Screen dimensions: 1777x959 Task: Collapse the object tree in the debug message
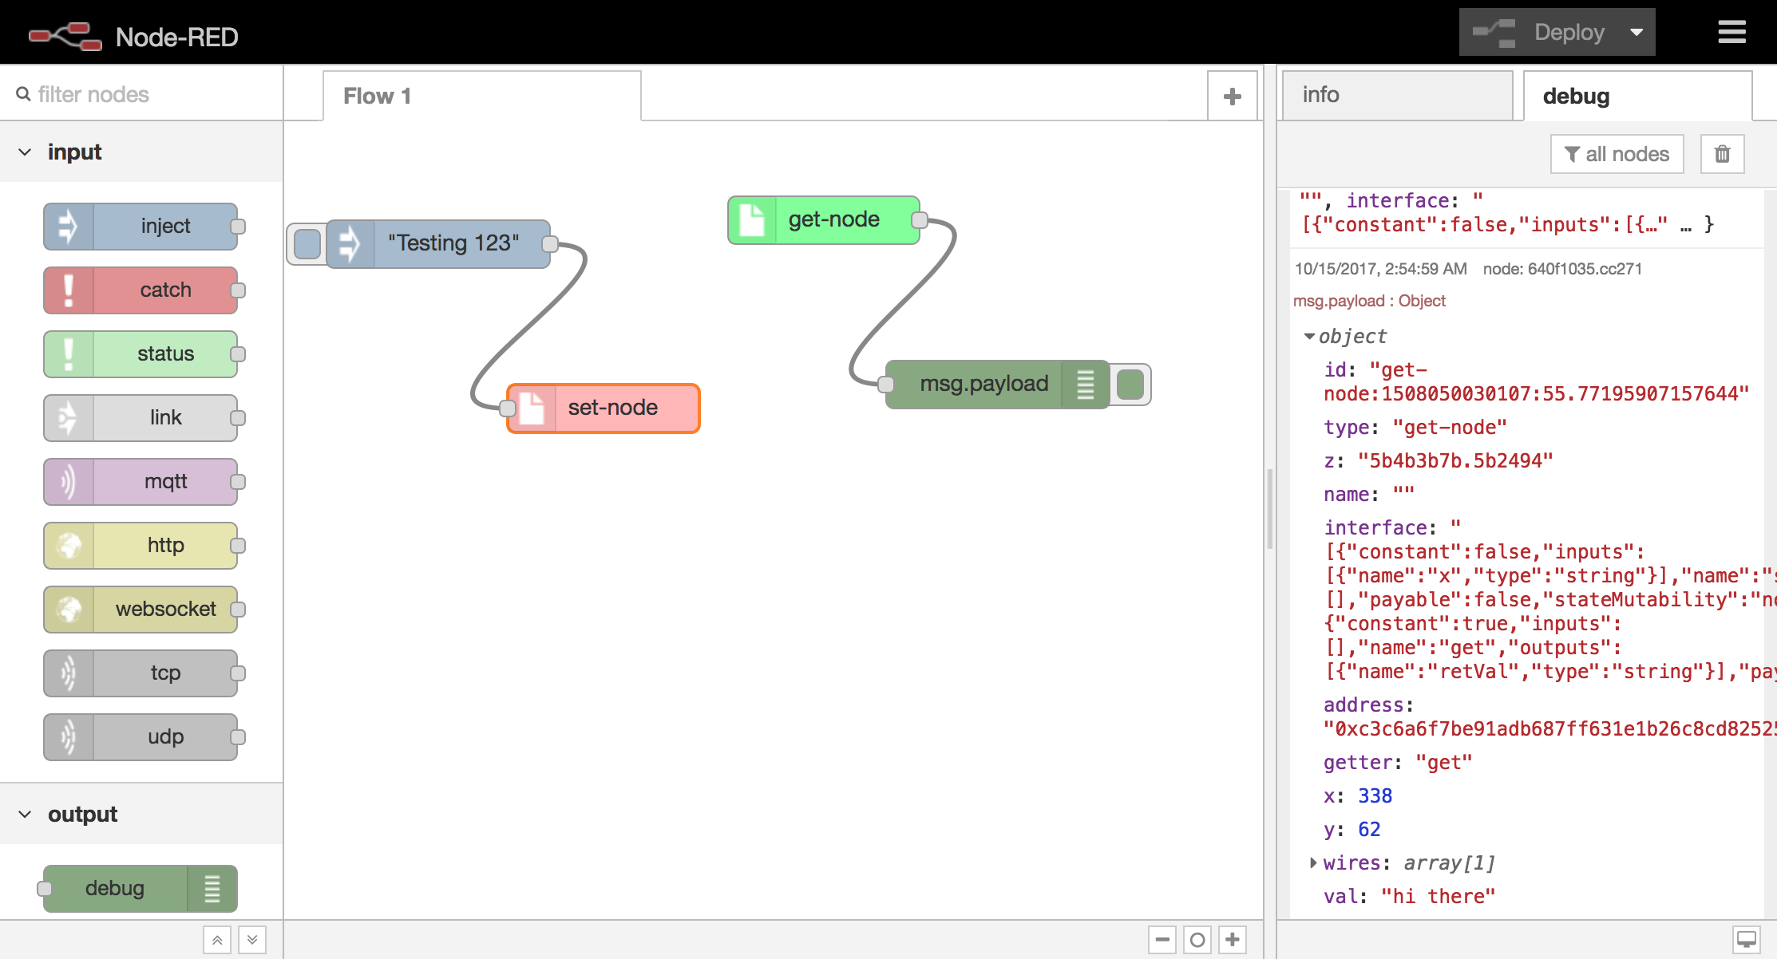pos(1309,337)
